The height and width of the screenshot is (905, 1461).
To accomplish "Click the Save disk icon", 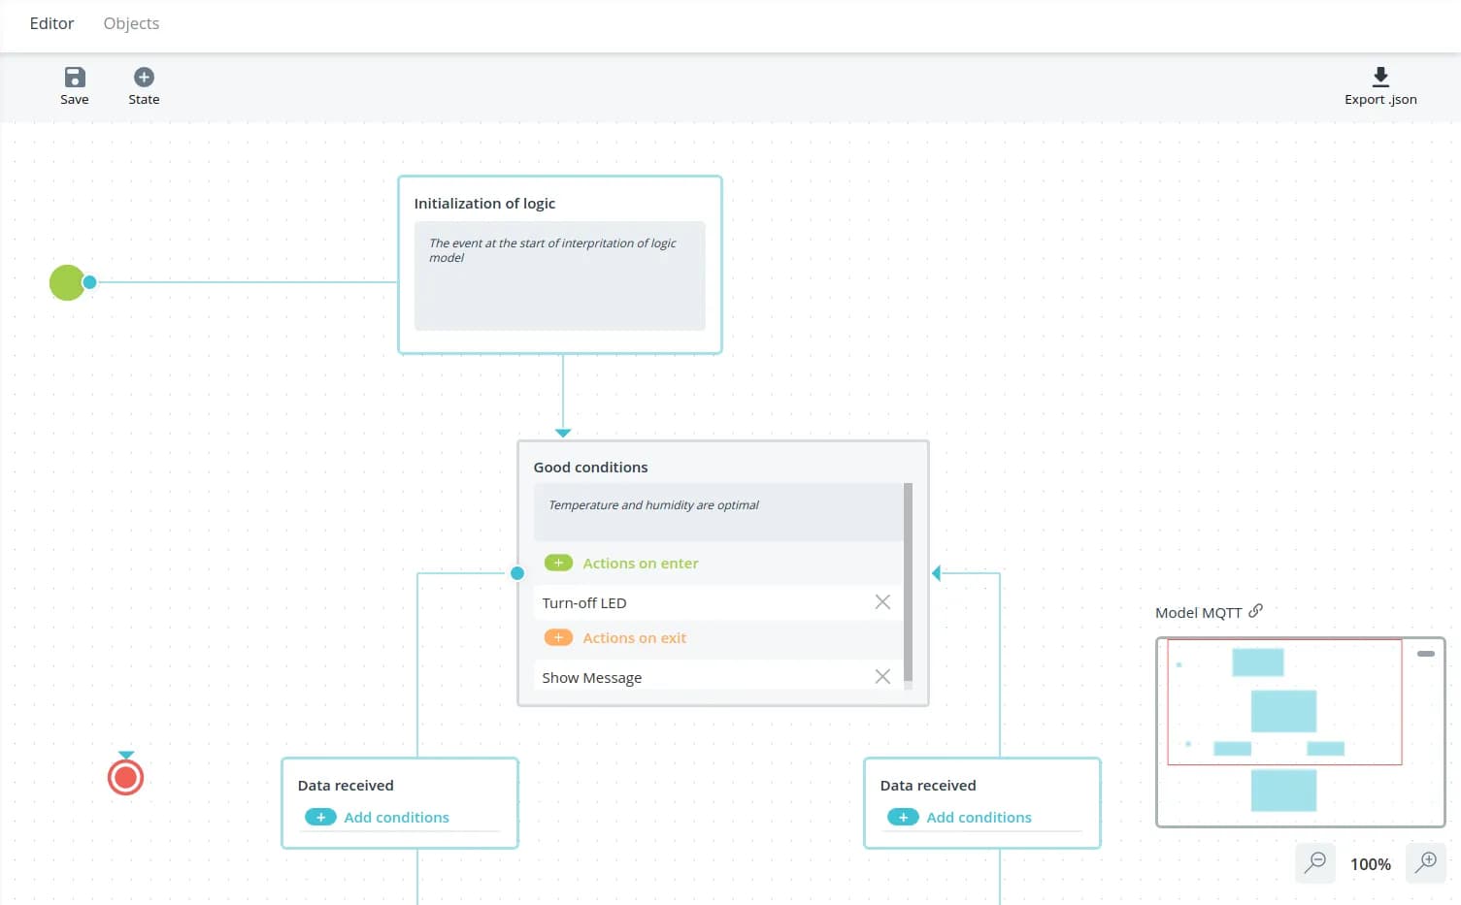I will coord(75,78).
